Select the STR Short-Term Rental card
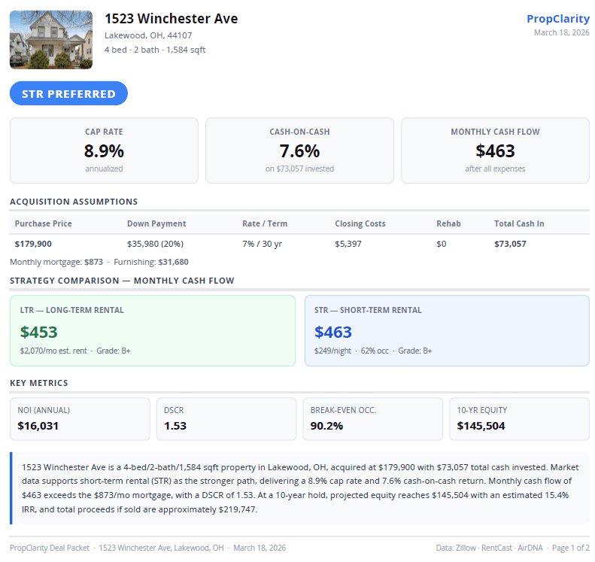This screenshot has width=595, height=562. (447, 331)
